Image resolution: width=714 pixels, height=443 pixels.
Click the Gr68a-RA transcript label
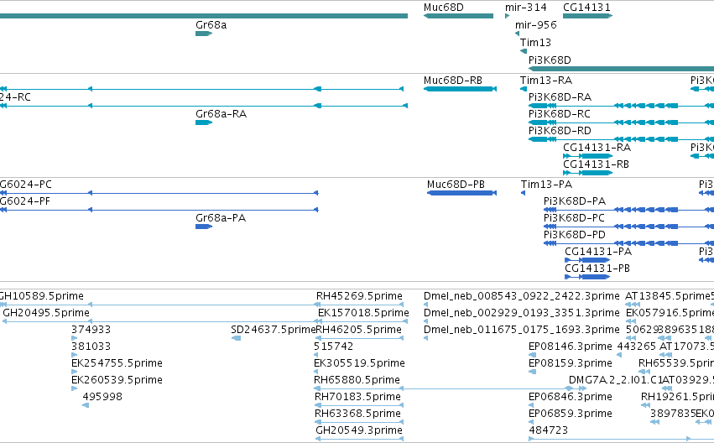pyautogui.click(x=221, y=114)
